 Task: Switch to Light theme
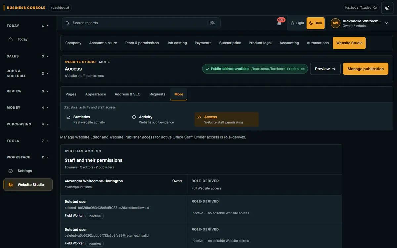point(297,23)
